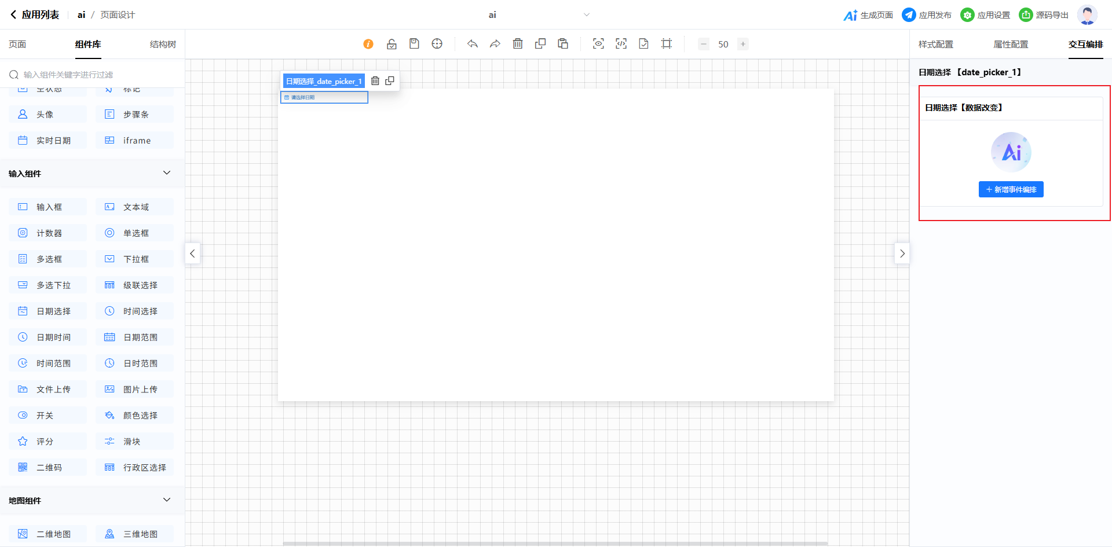This screenshot has width=1112, height=547.
Task: Collapse the left panel with the arrow
Action: tap(192, 254)
